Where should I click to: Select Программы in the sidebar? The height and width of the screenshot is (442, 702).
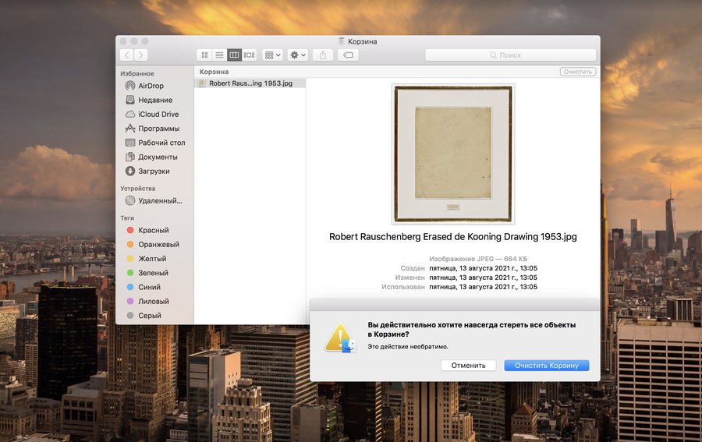pyautogui.click(x=158, y=129)
